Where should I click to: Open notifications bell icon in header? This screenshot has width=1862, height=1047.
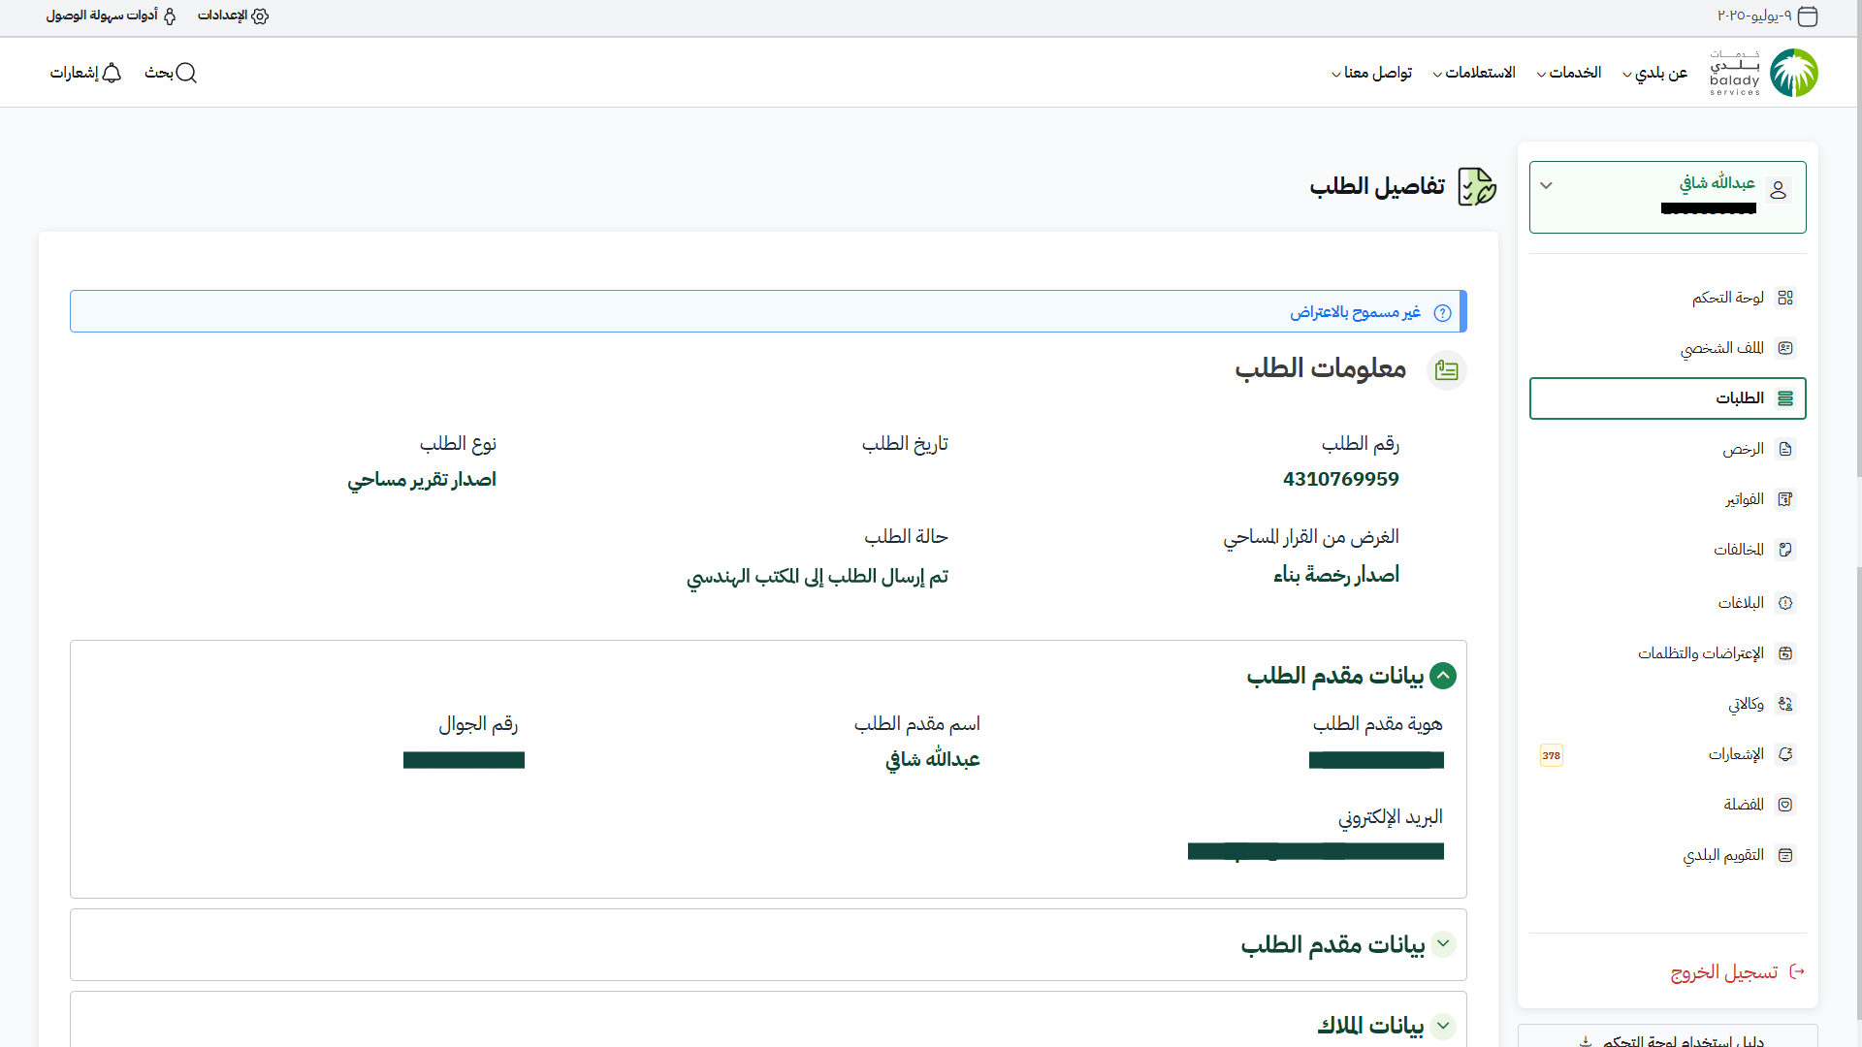click(x=112, y=73)
